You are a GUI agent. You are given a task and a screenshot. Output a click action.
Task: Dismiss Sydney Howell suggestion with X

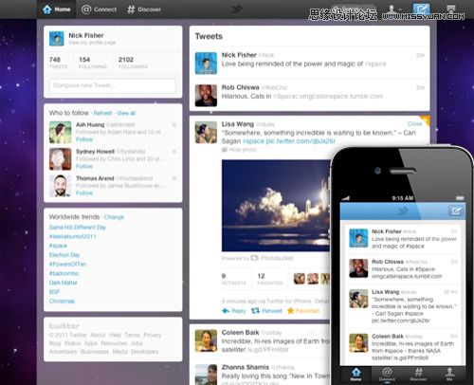pos(174,152)
